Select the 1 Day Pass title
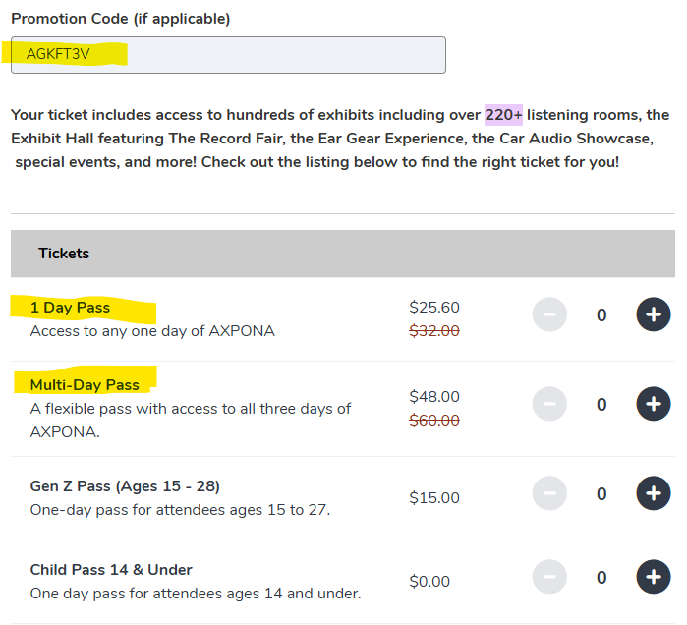This screenshot has height=625, width=687. (x=70, y=308)
